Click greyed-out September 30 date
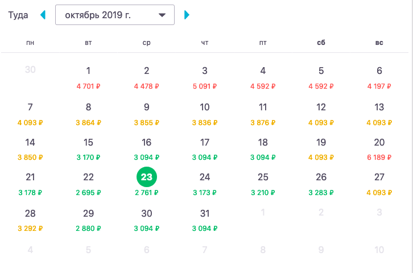 tap(31, 70)
